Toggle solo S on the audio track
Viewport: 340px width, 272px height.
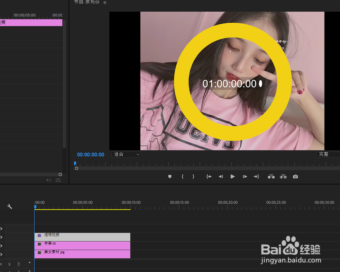pos(9,264)
